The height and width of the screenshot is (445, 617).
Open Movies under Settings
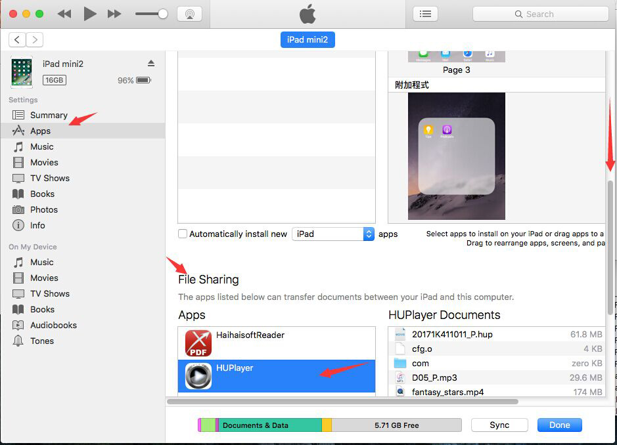(x=83, y=162)
